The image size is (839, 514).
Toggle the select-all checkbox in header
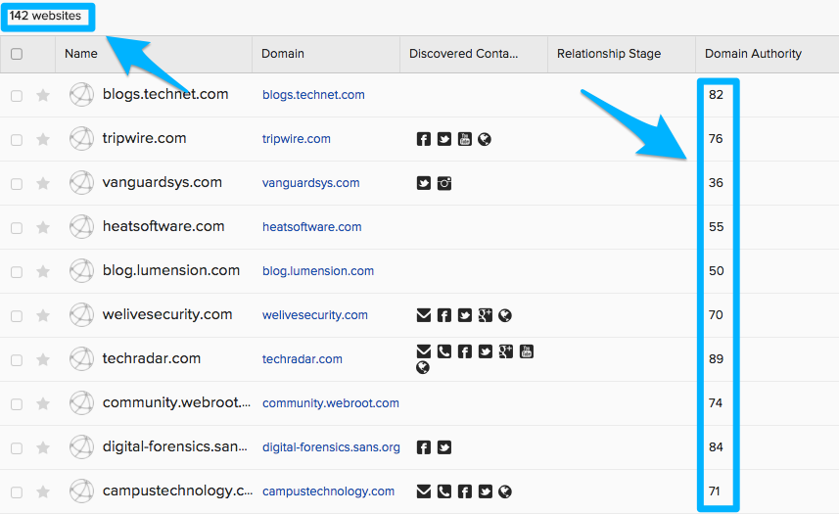(17, 54)
